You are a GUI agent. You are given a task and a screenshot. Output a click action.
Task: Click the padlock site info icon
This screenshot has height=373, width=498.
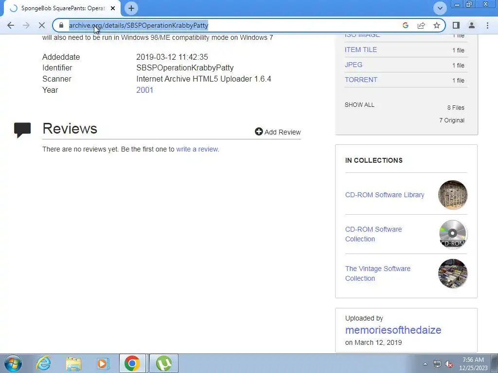(61, 25)
